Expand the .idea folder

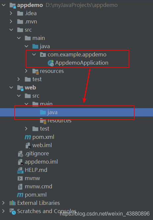pos(11,13)
